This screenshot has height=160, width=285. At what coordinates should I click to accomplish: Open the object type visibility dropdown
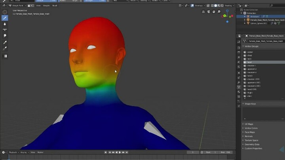[x=180, y=6]
